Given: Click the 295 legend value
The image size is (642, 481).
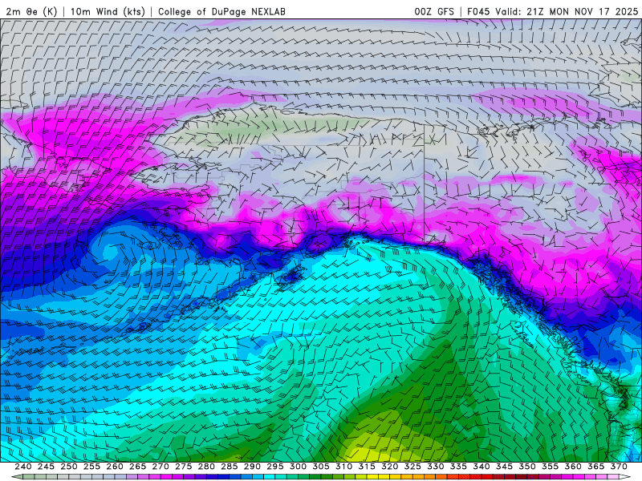Looking at the screenshot, I should click(x=275, y=467).
